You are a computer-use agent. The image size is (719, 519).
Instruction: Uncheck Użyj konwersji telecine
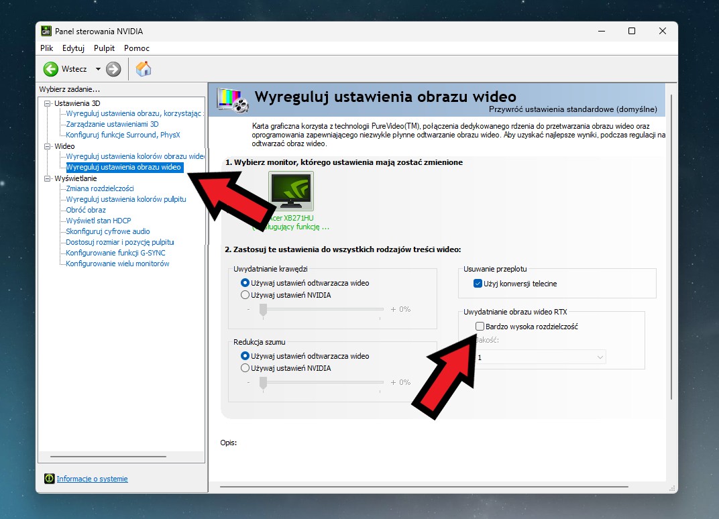478,284
